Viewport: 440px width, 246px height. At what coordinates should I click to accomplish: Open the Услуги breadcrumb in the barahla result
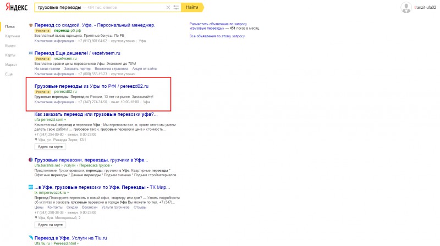(x=69, y=165)
